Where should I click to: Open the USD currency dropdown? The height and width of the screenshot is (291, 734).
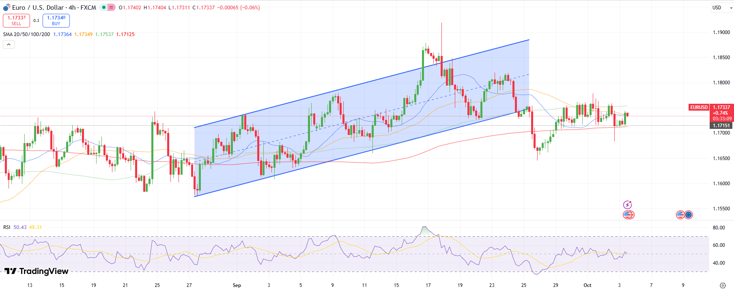(x=721, y=8)
